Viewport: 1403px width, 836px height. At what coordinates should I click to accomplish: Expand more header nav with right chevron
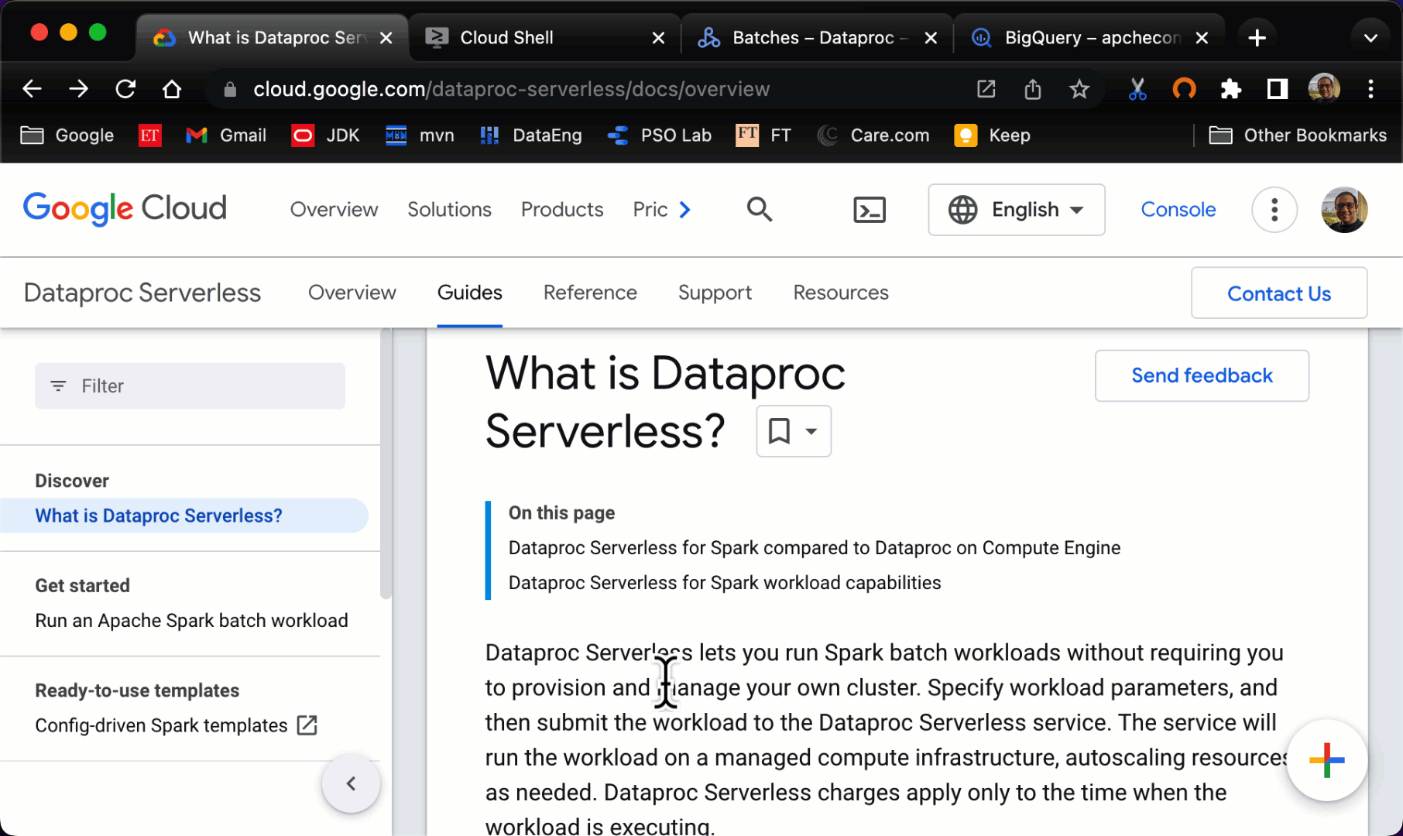[684, 210]
